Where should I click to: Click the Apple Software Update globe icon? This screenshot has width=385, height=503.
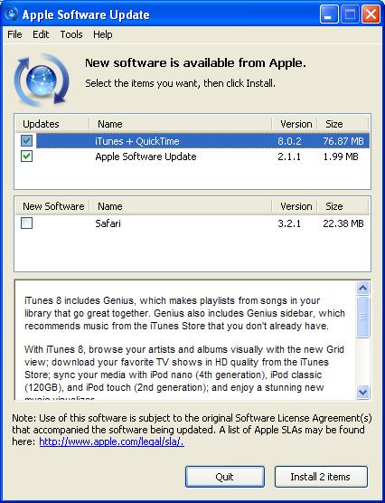coord(42,80)
